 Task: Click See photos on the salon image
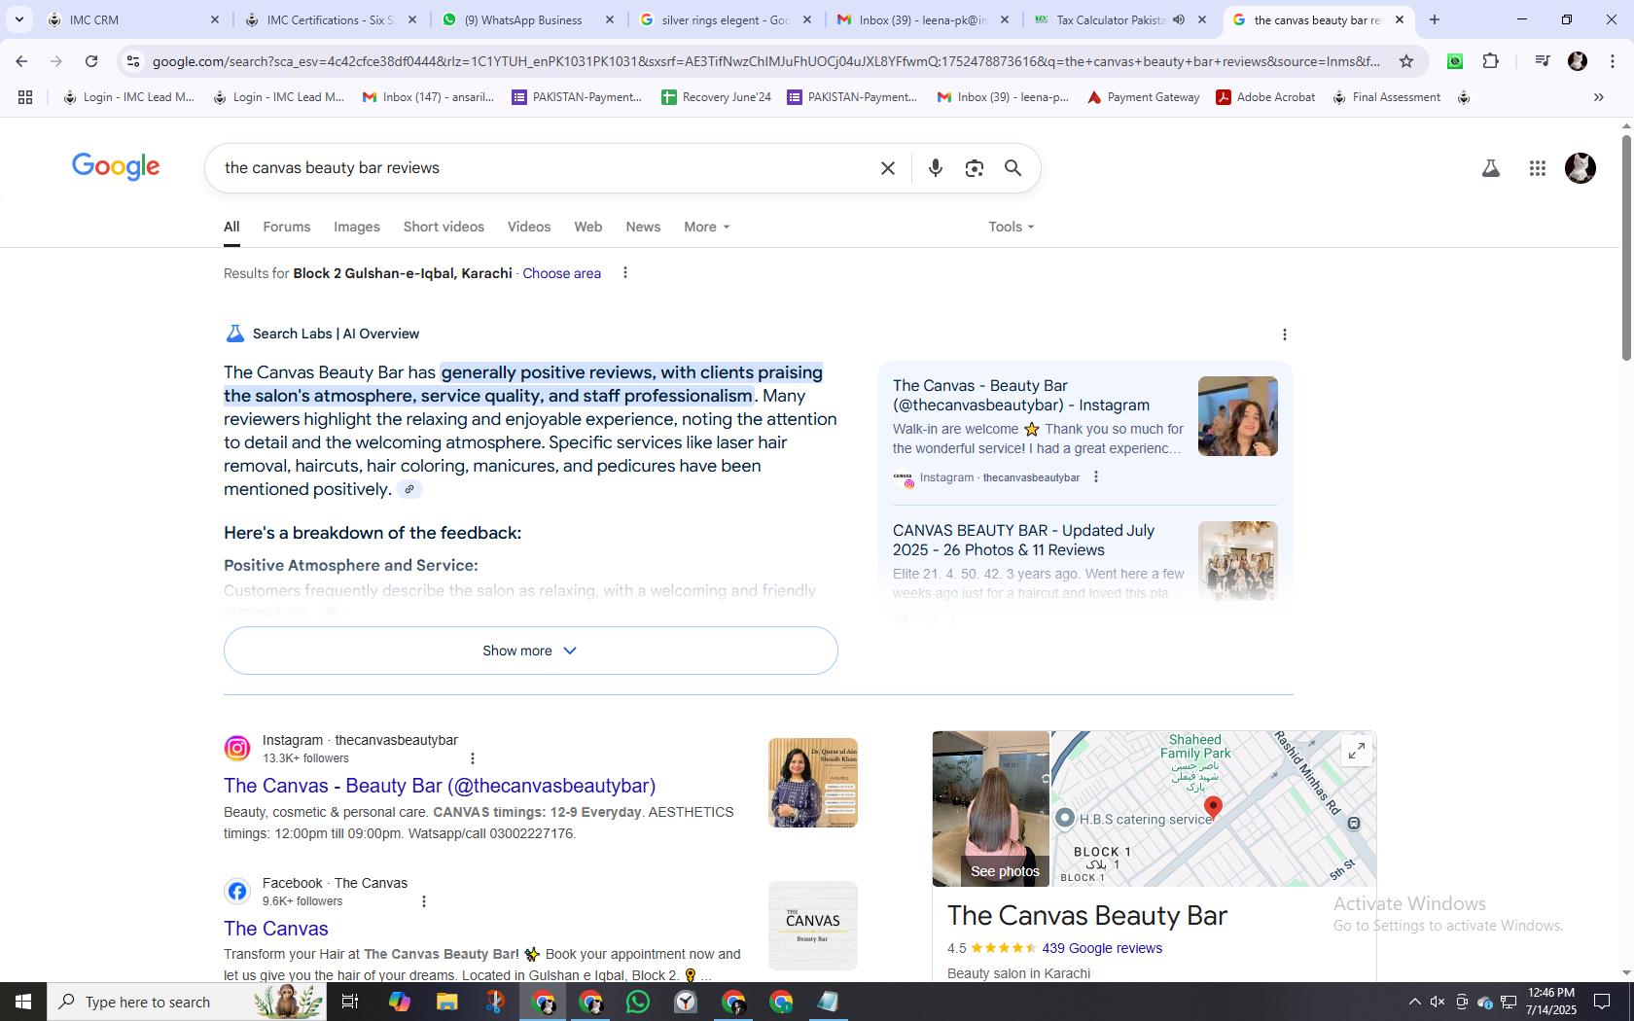(x=1005, y=871)
